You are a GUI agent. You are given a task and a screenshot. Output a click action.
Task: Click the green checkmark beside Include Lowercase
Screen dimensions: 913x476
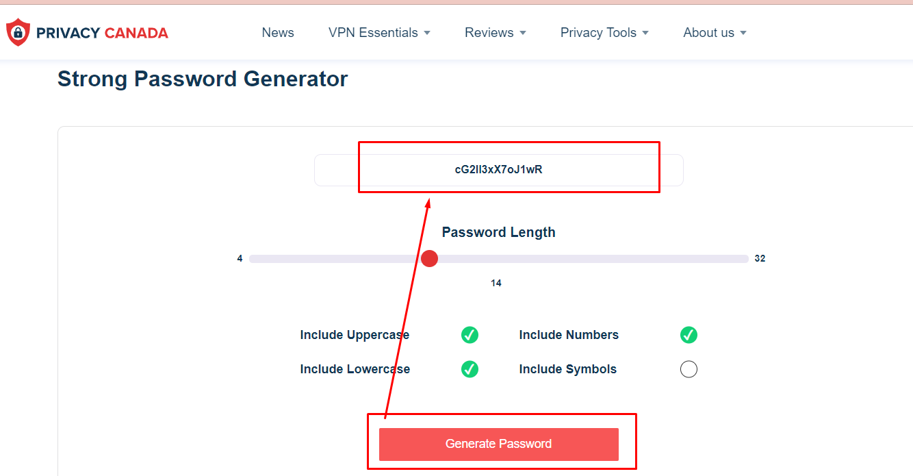pyautogui.click(x=470, y=369)
